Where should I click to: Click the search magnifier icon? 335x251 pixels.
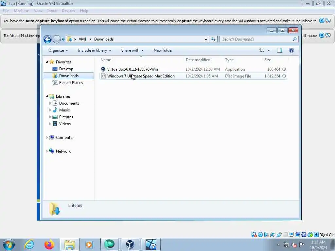pos(294,39)
